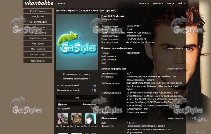Open Приложения menu item
The width and height of the screenshot is (211, 134).
pyautogui.click(x=38, y=61)
